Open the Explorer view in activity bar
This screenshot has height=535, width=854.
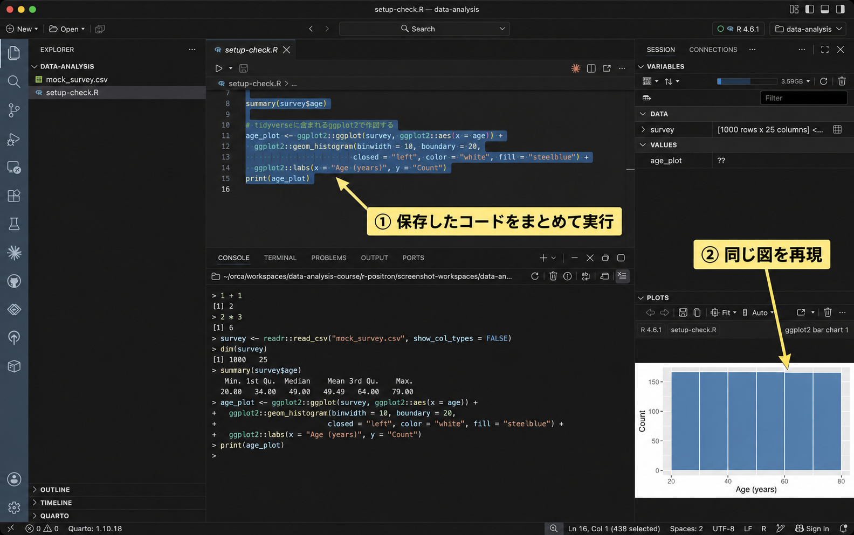click(x=14, y=53)
